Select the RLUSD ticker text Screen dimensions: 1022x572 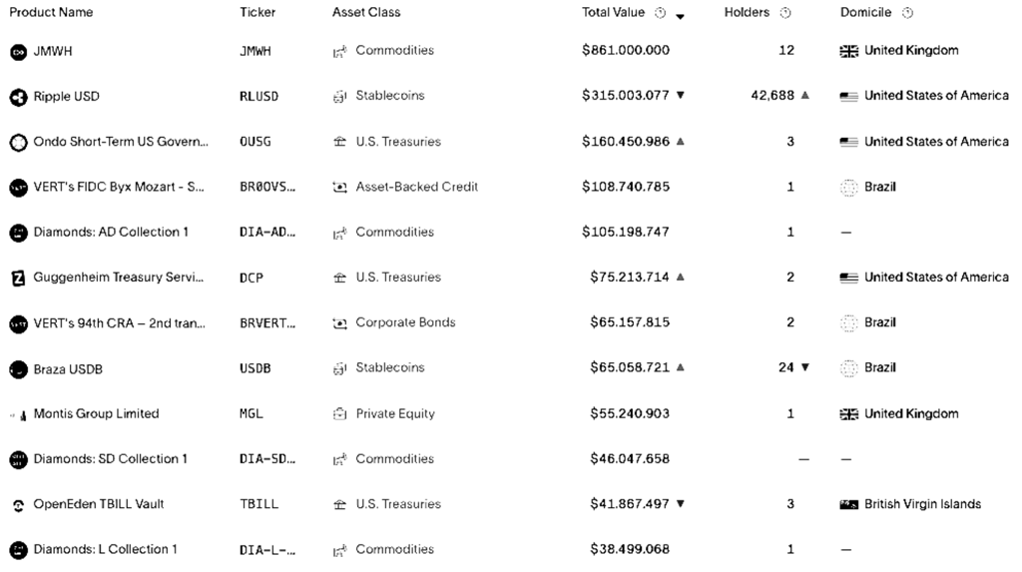click(x=259, y=97)
